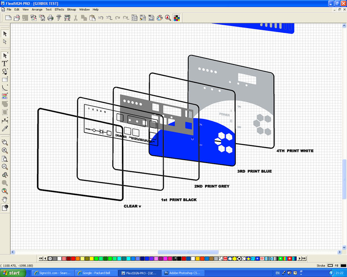Click horizontal scrollbar right arrow

pos(340,252)
